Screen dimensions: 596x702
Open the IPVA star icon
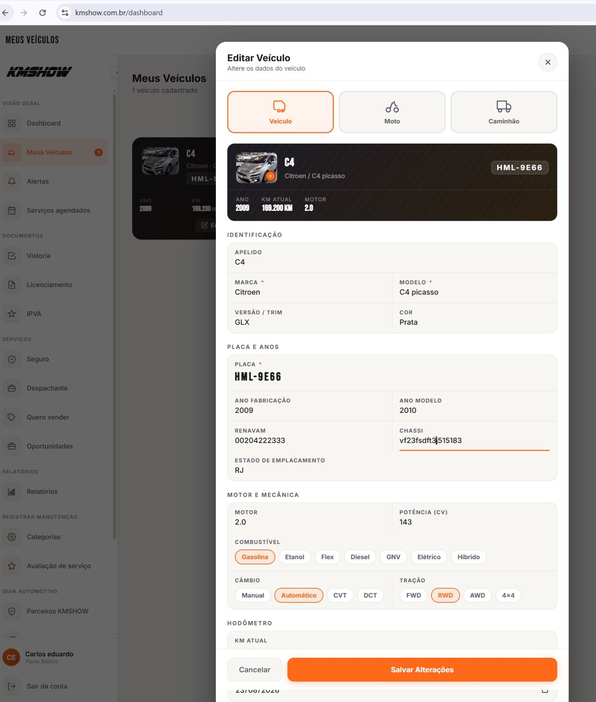pyautogui.click(x=12, y=314)
